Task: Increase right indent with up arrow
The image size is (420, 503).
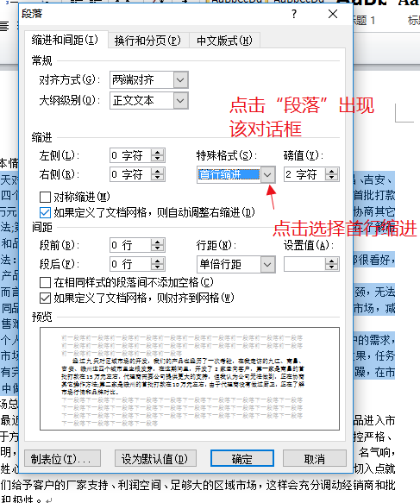Action: click(x=158, y=172)
